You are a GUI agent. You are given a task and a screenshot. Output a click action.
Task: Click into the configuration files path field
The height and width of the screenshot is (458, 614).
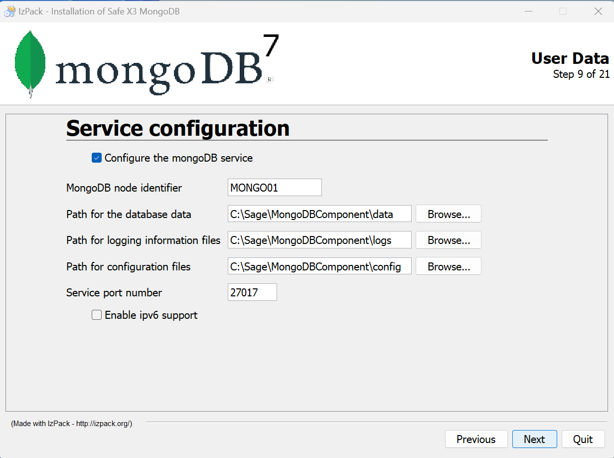click(x=319, y=266)
